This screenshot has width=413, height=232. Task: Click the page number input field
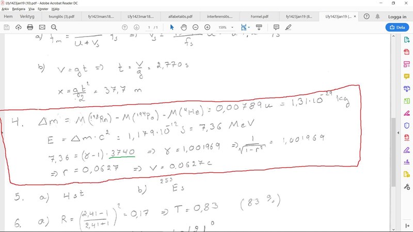[149, 27]
